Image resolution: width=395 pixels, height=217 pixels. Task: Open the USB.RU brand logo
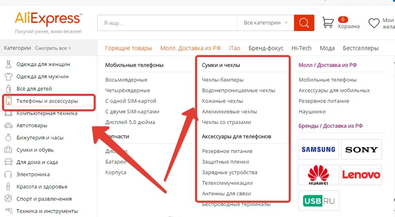(319, 201)
